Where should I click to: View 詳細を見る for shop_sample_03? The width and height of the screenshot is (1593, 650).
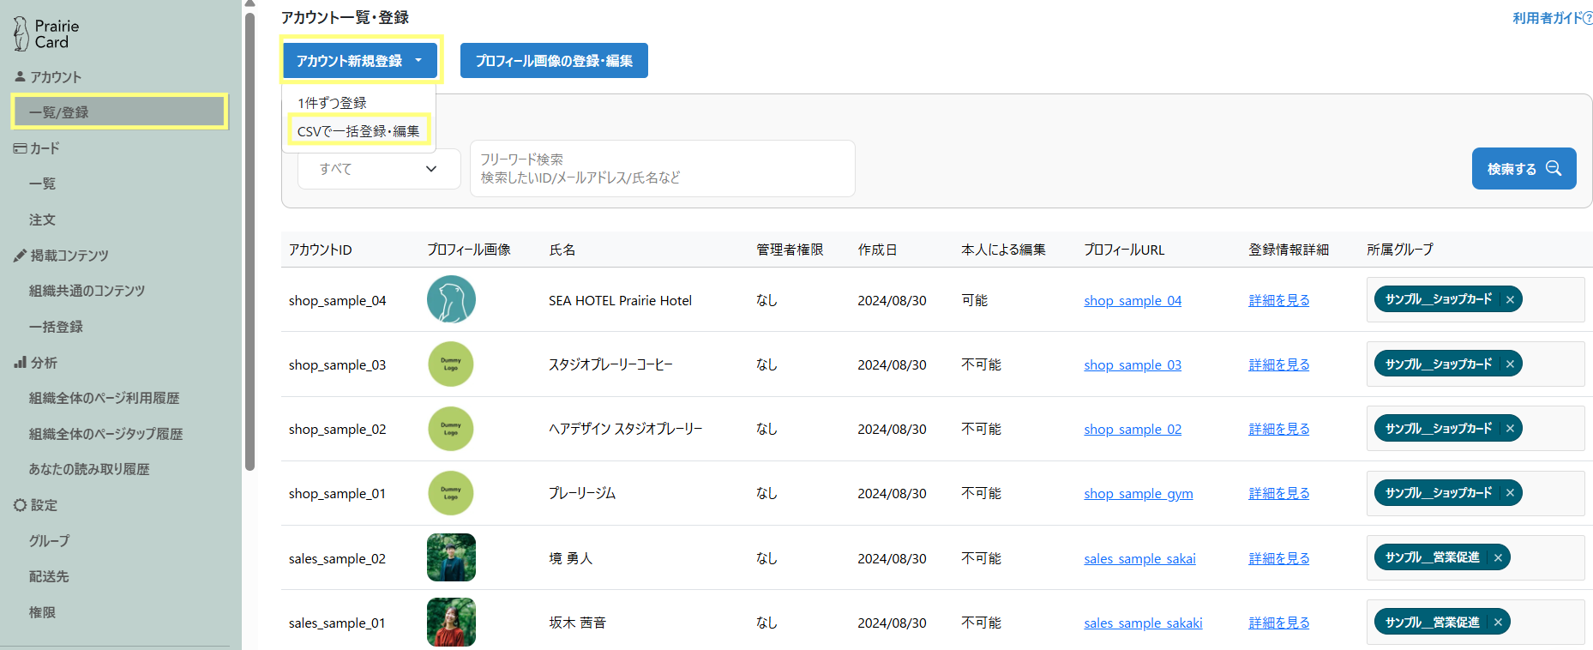click(x=1278, y=365)
